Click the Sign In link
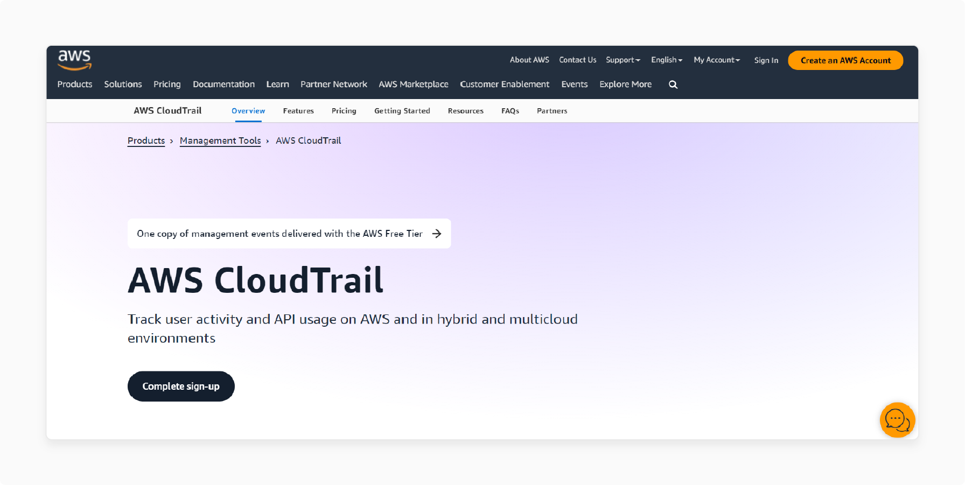965x485 pixels. tap(766, 60)
